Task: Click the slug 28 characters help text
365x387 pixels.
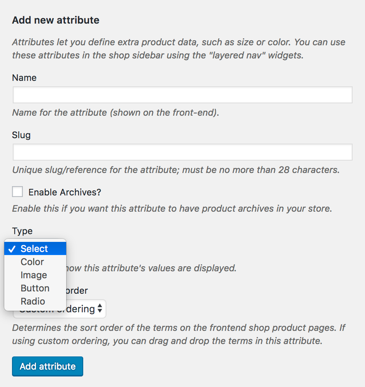Action: point(176,170)
